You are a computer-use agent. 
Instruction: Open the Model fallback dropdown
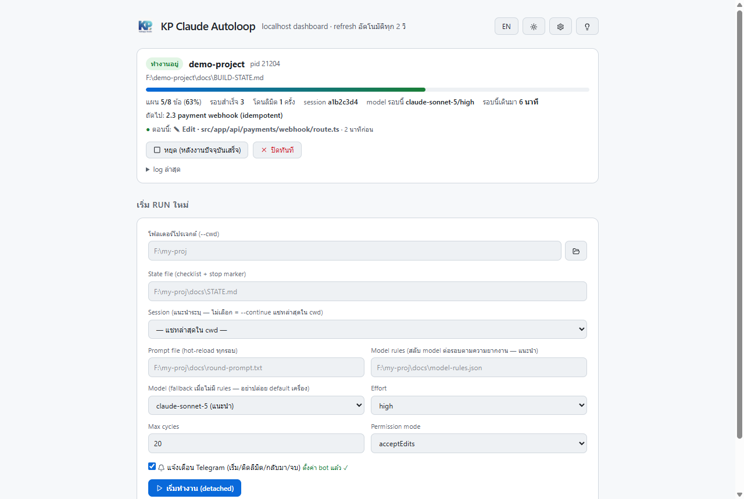click(x=256, y=406)
